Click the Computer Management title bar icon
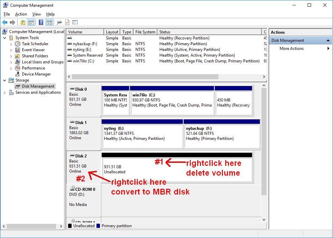This screenshot has height=238, width=333. click(x=5, y=5)
